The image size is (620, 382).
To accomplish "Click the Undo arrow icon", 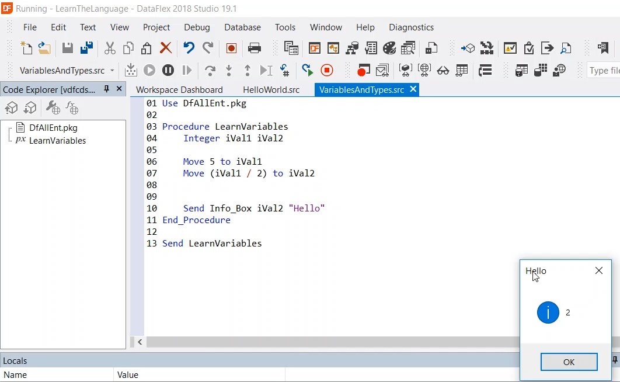I will (x=189, y=48).
